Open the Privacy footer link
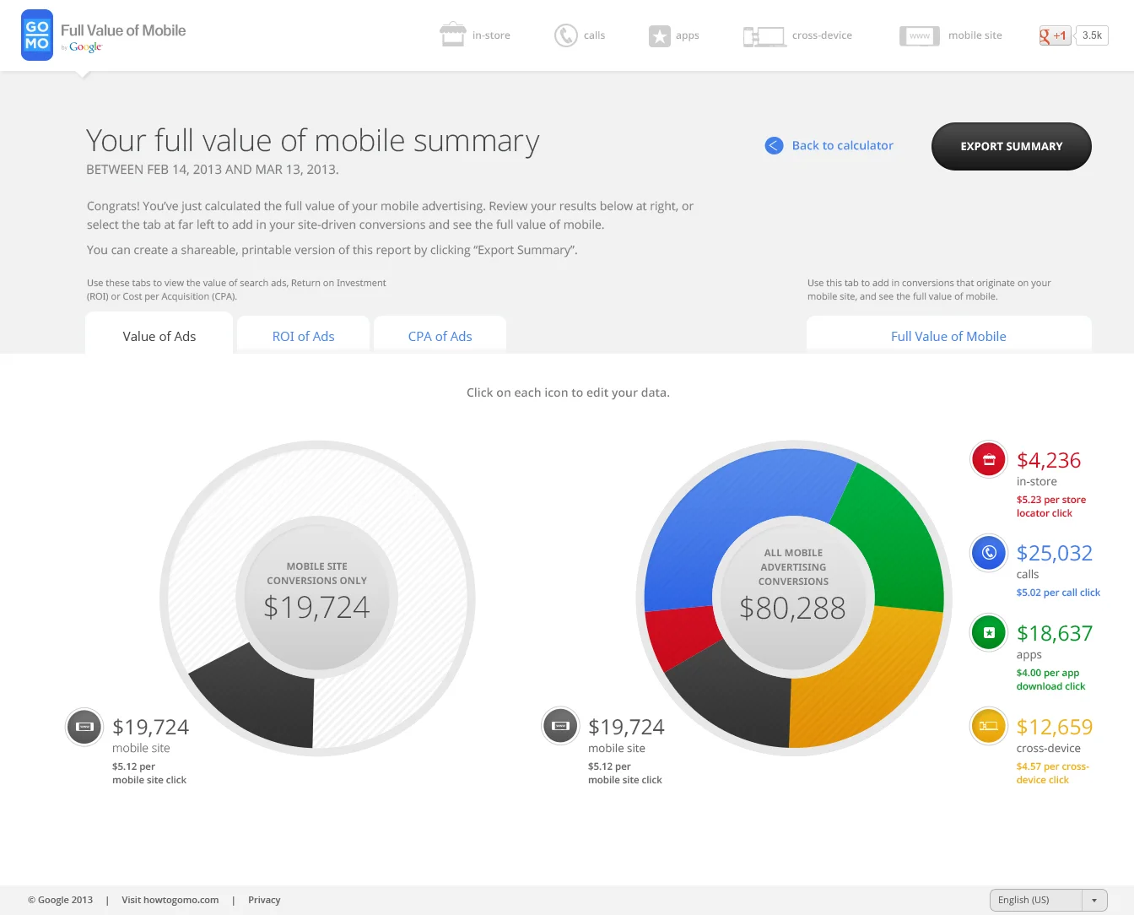This screenshot has height=915, width=1134. click(264, 900)
